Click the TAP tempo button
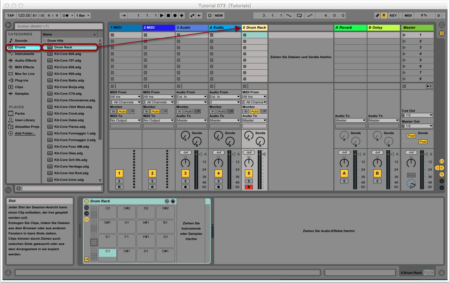The height and width of the screenshot is (283, 450). point(11,16)
